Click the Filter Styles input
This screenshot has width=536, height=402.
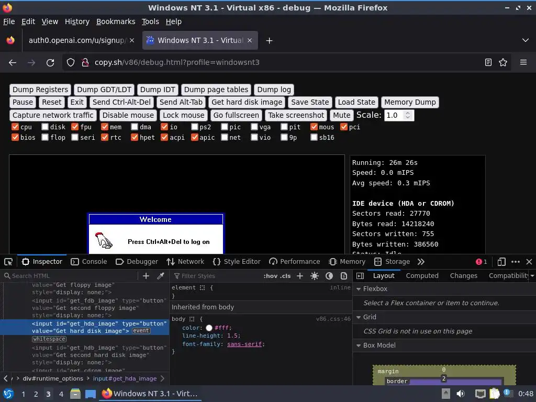point(215,276)
